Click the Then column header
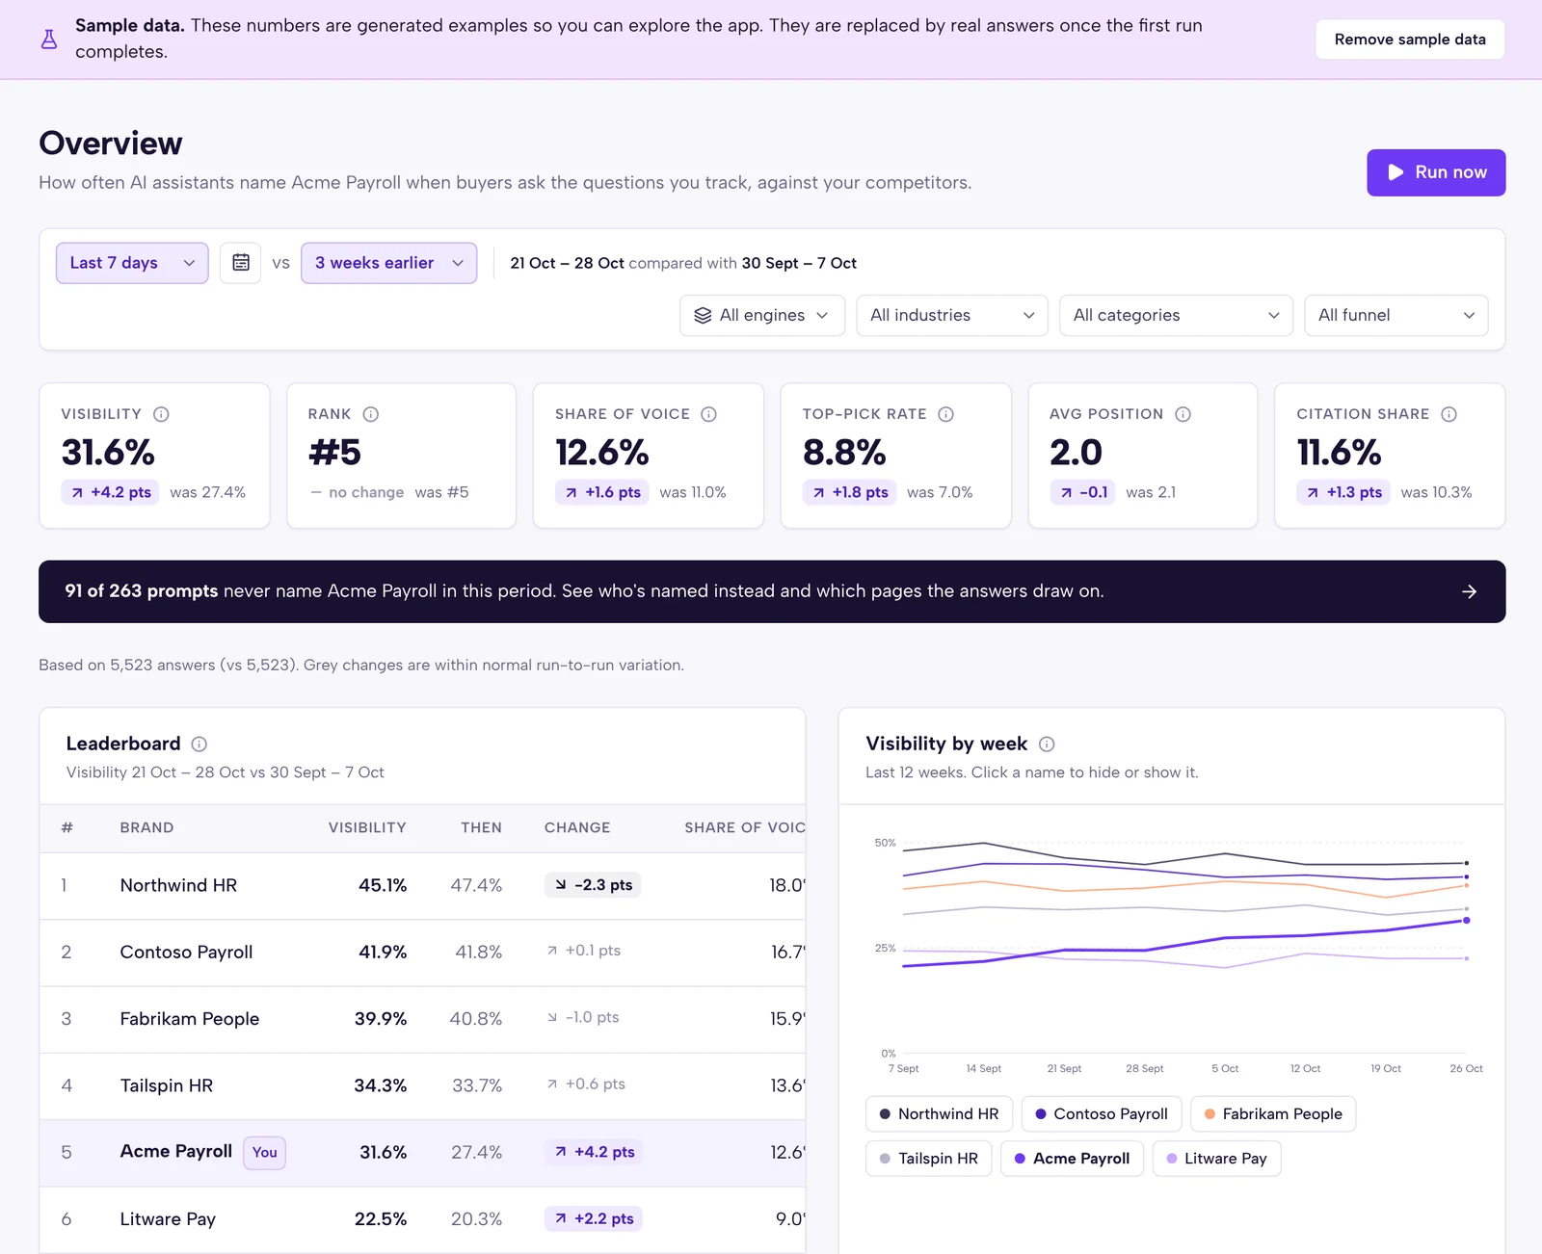Screen dimensions: 1542x1254 [x=481, y=828]
